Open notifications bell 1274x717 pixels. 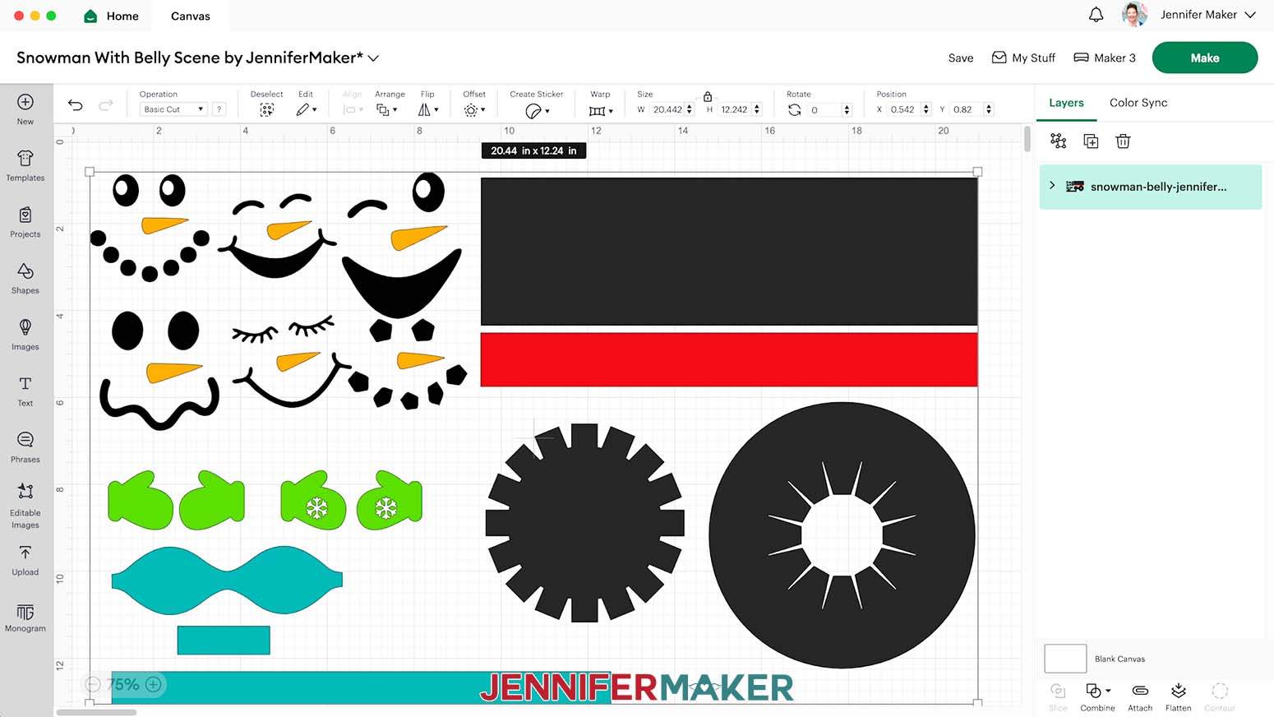pos(1096,15)
